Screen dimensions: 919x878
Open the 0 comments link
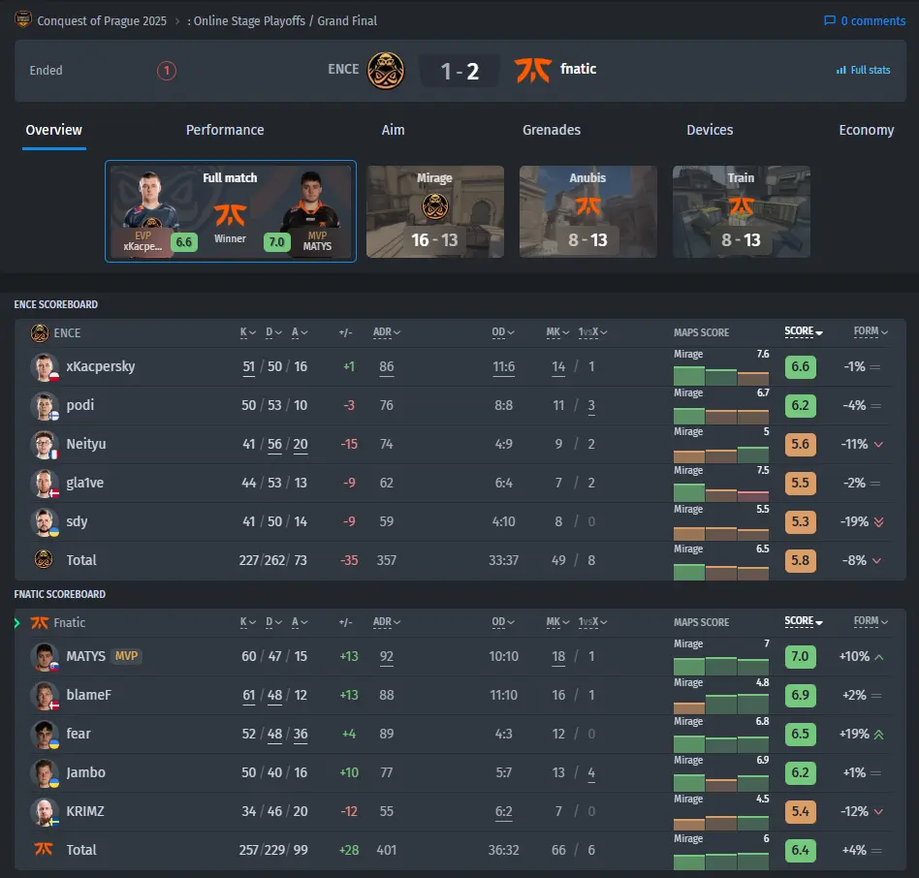(865, 21)
